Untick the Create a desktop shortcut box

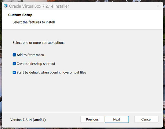pyautogui.click(x=14, y=64)
